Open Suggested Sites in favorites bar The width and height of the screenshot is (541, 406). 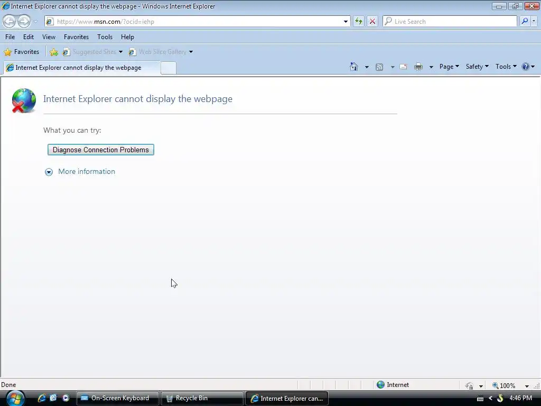[89, 52]
